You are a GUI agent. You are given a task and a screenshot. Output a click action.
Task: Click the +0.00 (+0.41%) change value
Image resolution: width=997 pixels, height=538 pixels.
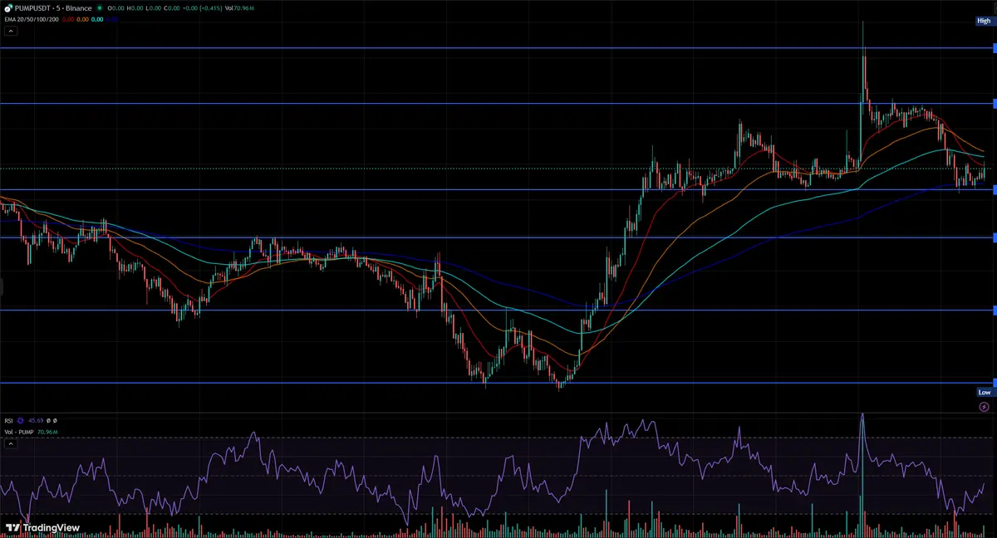pyautogui.click(x=202, y=8)
